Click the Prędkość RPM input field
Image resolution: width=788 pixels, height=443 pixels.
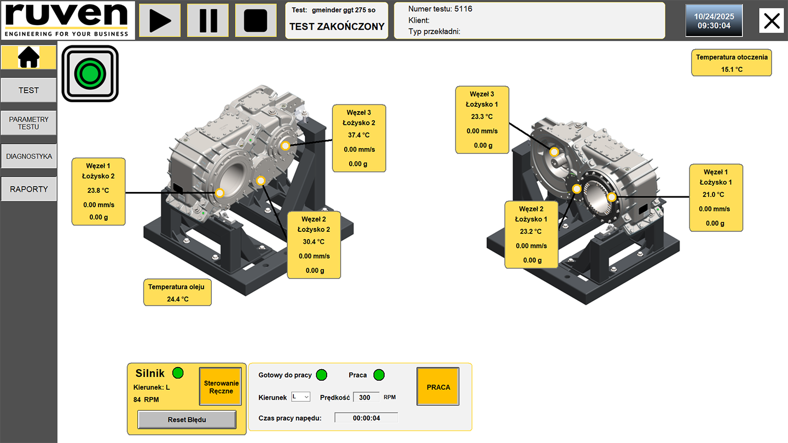(366, 398)
